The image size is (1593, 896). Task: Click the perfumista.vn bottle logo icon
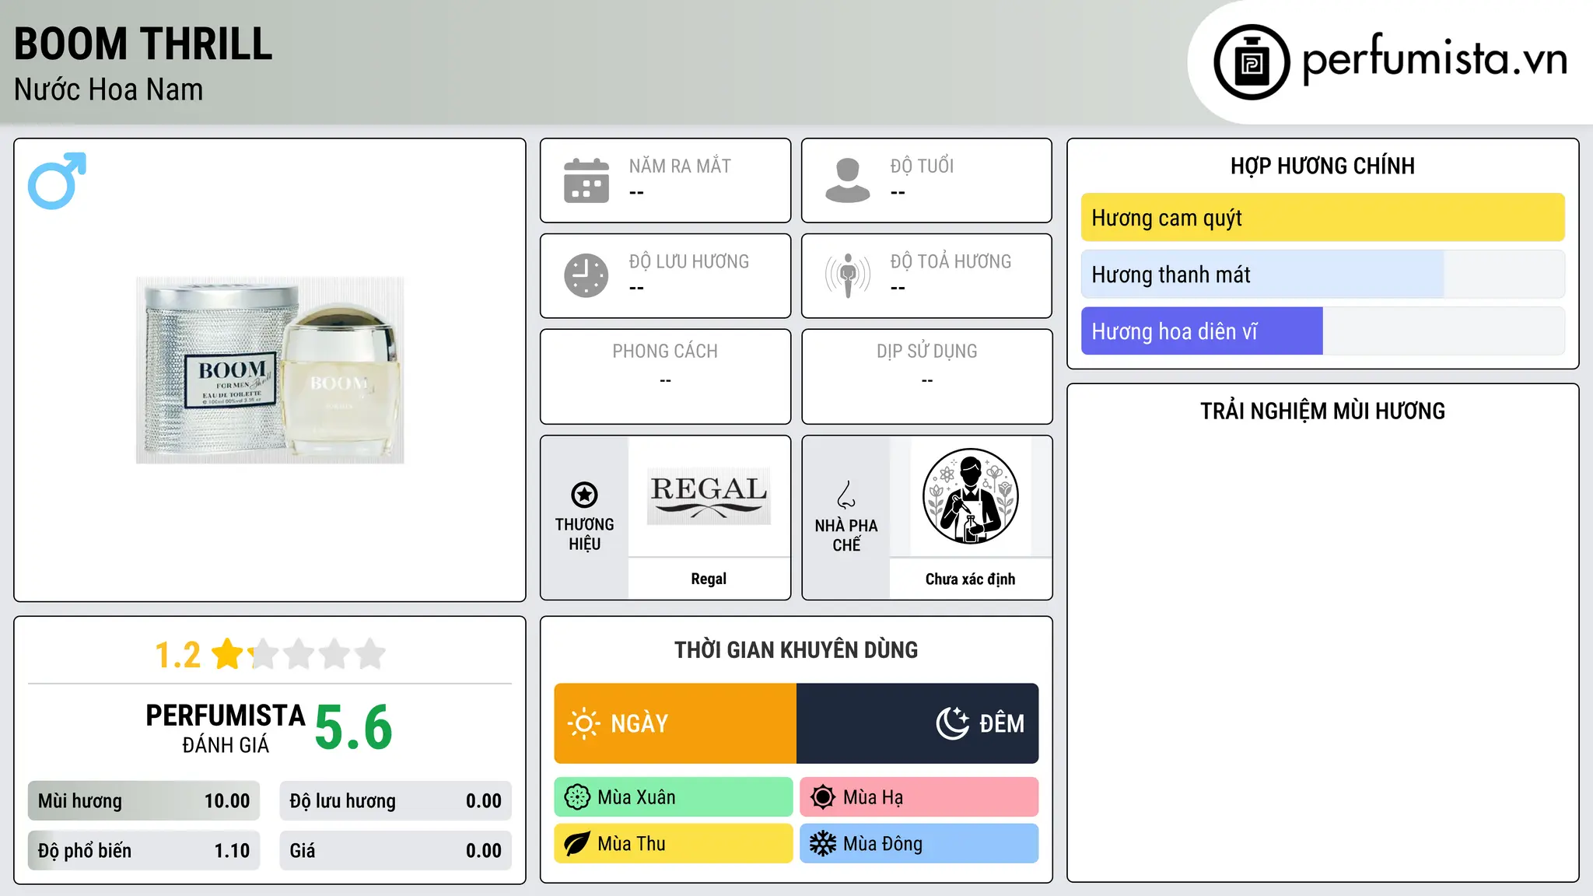(1252, 62)
